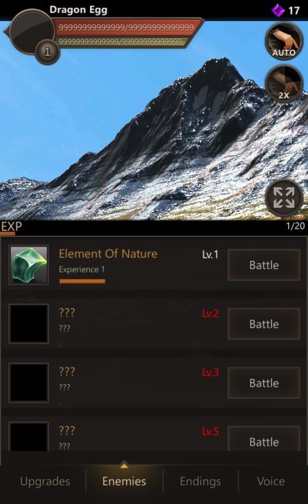
Task: Open the Upgrades tab
Action: [45, 481]
